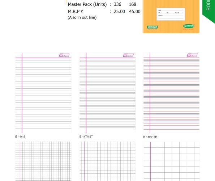This screenshot has width=215, height=181.
Task: Click the Sundaram oval logo on the cover
Action: click(x=189, y=26)
